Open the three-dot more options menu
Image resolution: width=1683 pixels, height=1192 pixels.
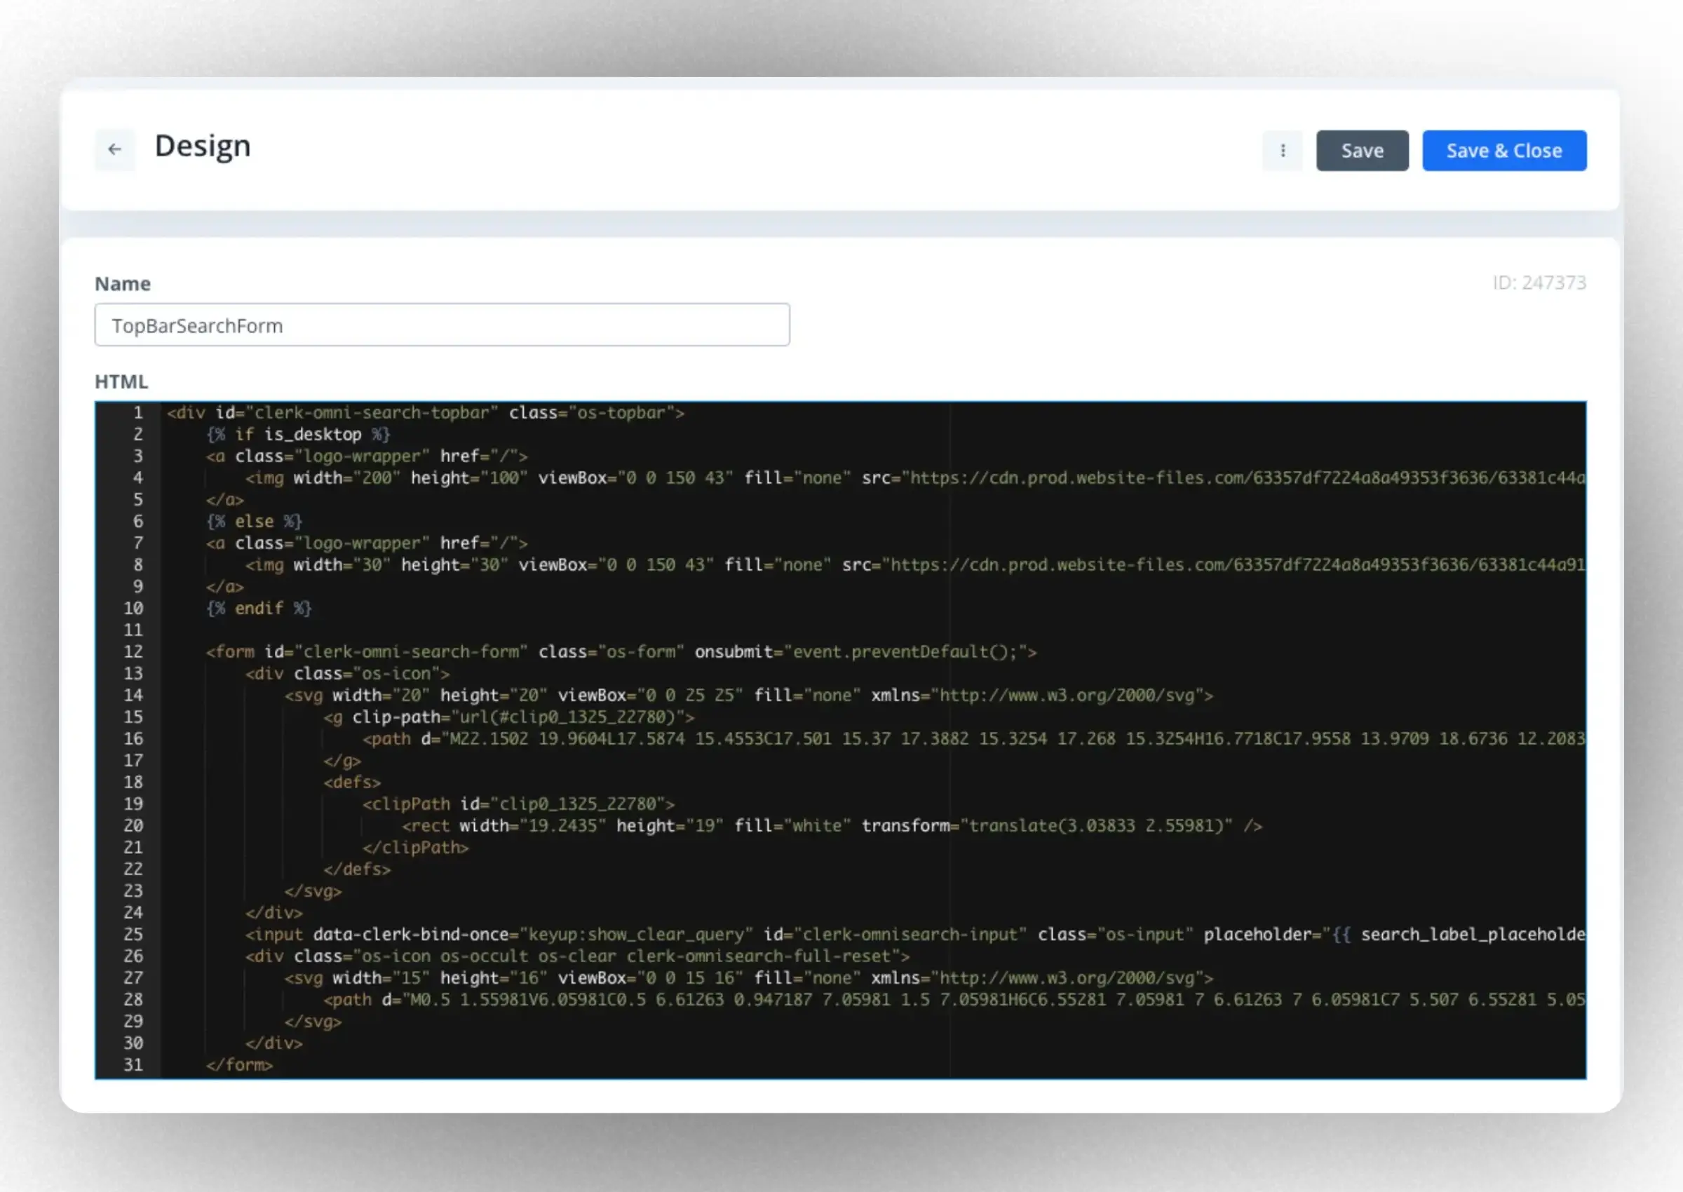point(1283,151)
